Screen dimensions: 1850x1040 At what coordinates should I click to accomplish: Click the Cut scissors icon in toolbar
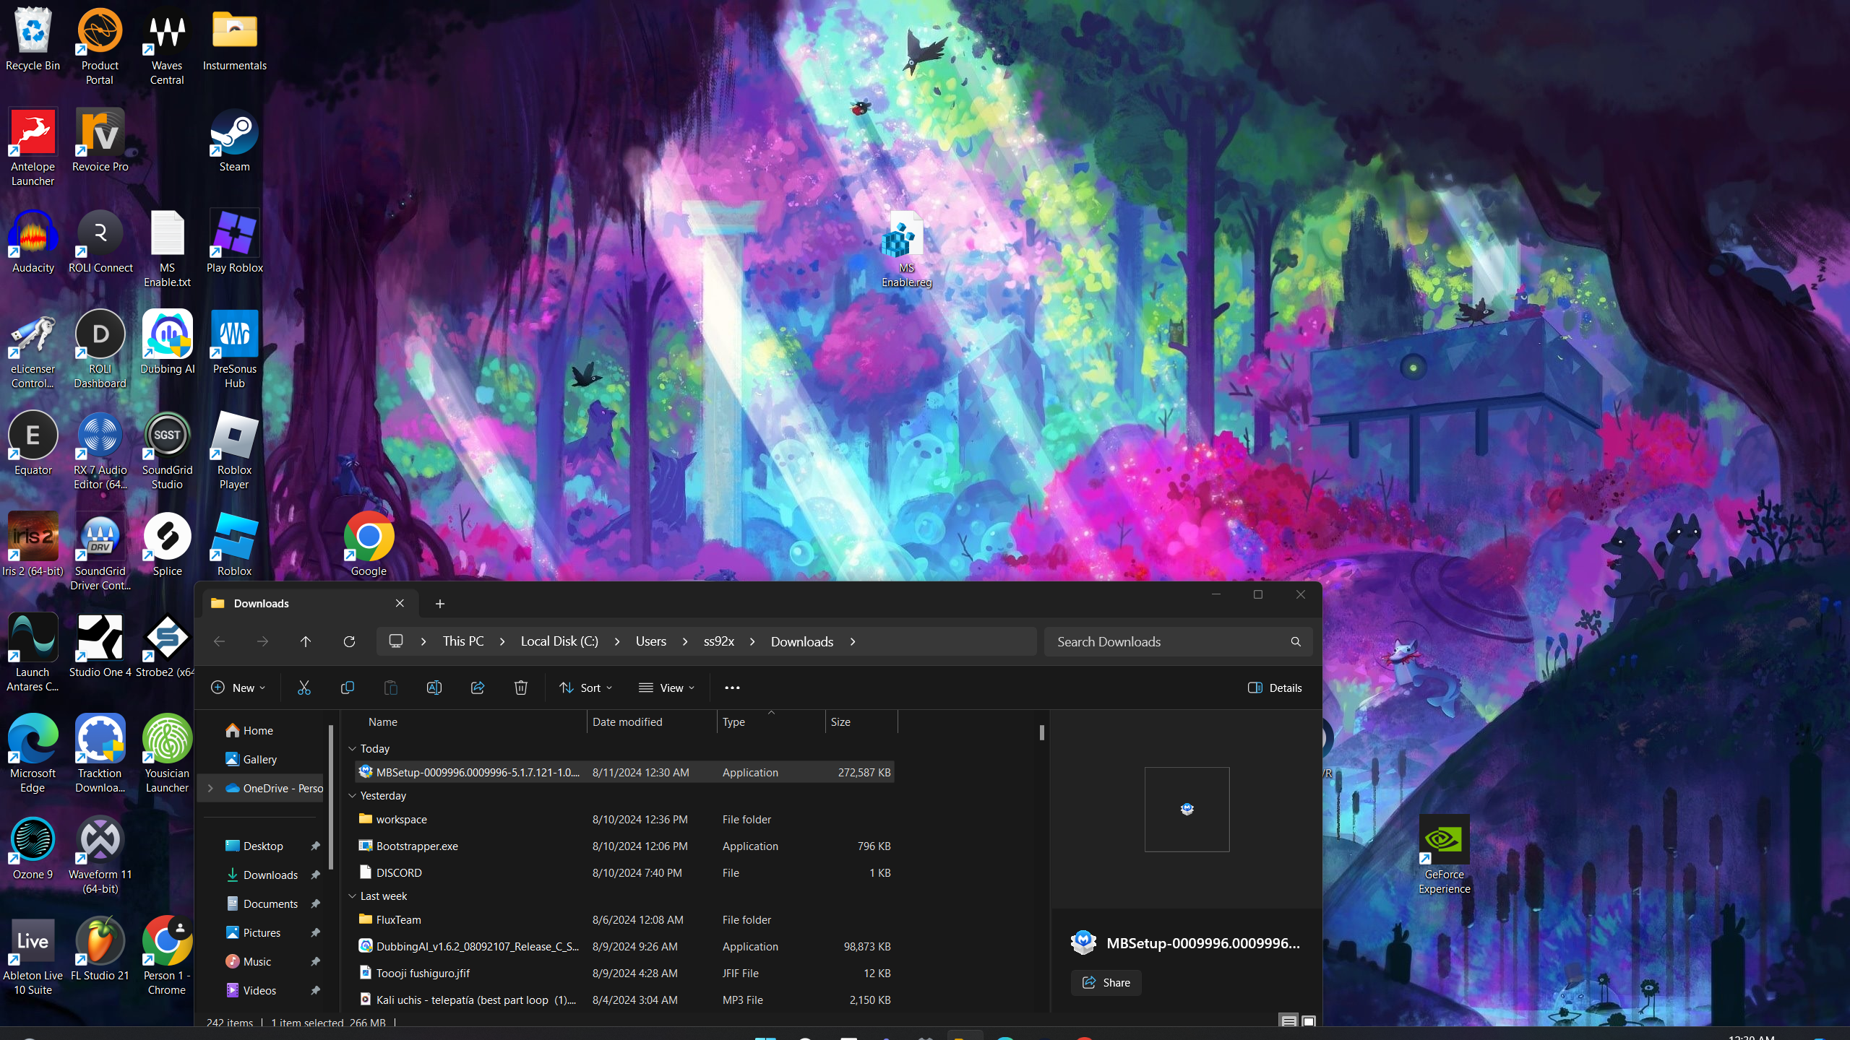point(304,688)
